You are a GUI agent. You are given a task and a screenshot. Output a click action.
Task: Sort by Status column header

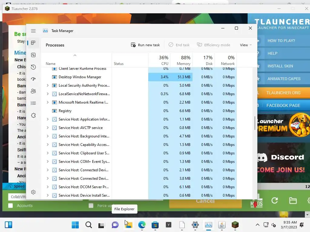click(x=130, y=60)
